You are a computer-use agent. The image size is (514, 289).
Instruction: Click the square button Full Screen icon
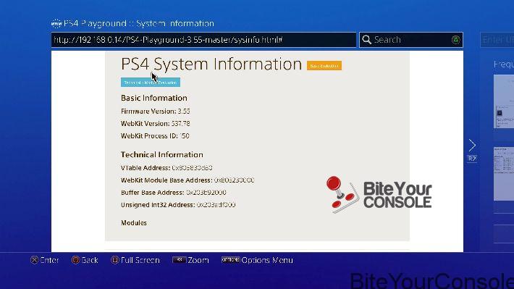(114, 260)
